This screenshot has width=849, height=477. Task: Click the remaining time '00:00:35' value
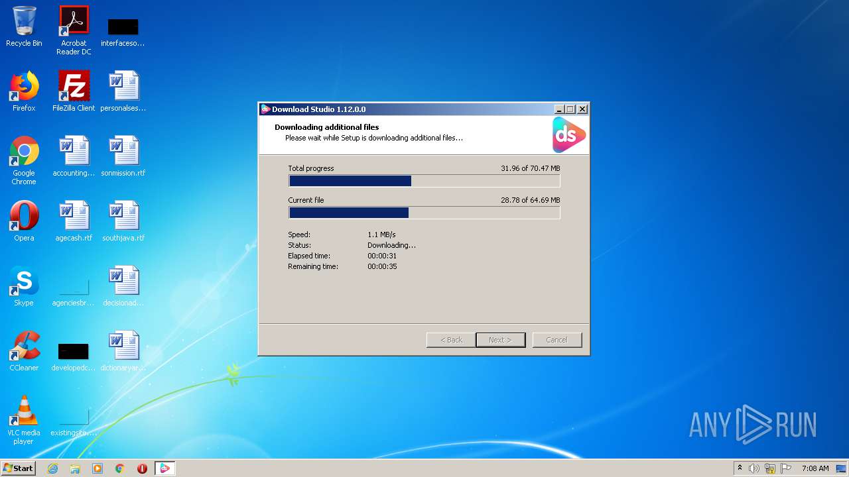click(382, 266)
